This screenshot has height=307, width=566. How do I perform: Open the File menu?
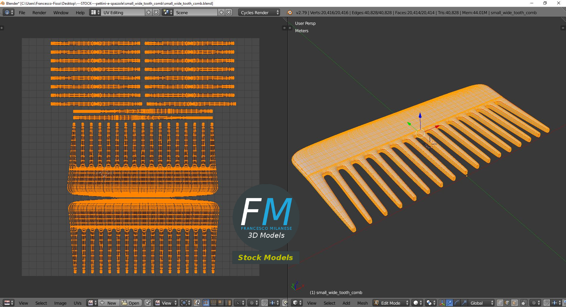tap(22, 13)
